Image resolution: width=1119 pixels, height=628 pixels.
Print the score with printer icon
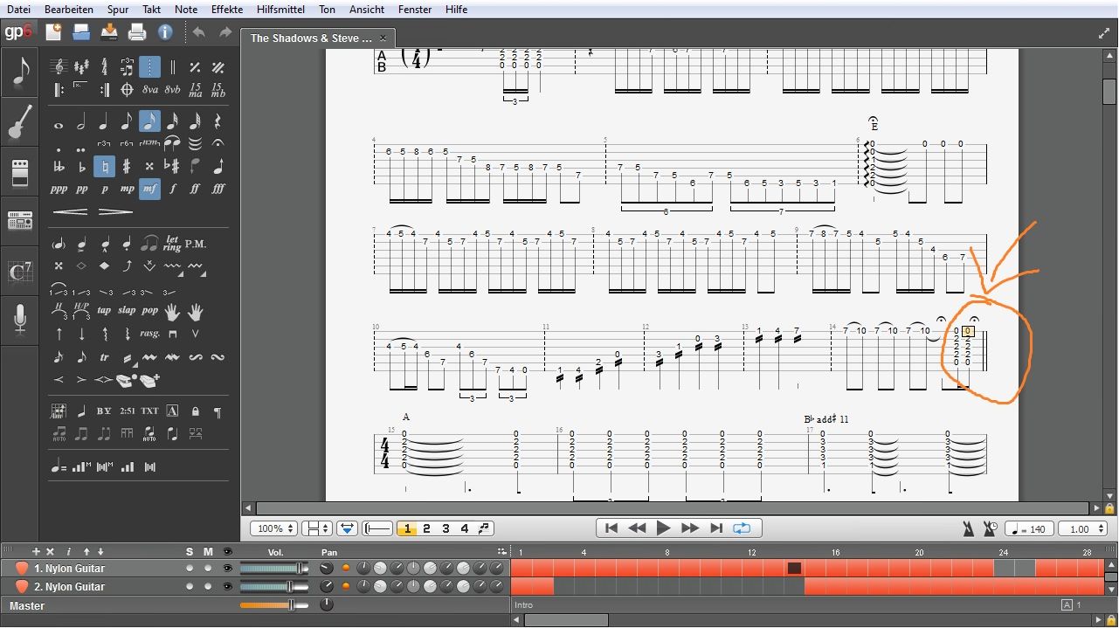[137, 32]
